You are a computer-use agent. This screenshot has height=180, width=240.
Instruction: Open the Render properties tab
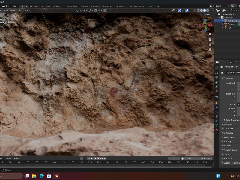[217, 73]
